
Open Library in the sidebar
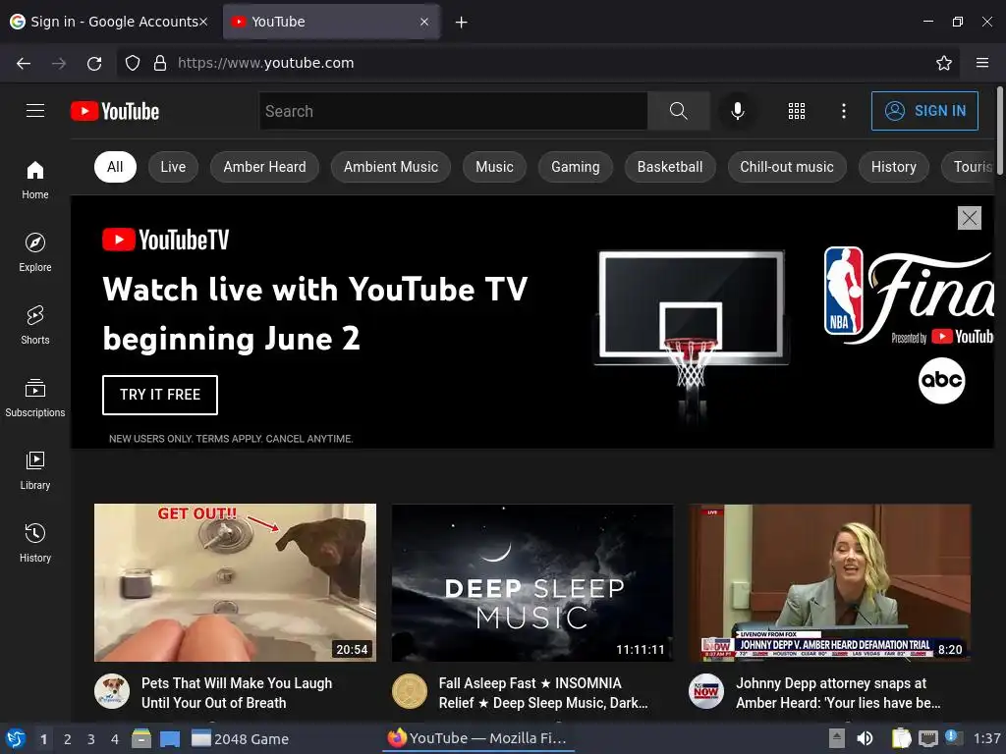tap(35, 470)
